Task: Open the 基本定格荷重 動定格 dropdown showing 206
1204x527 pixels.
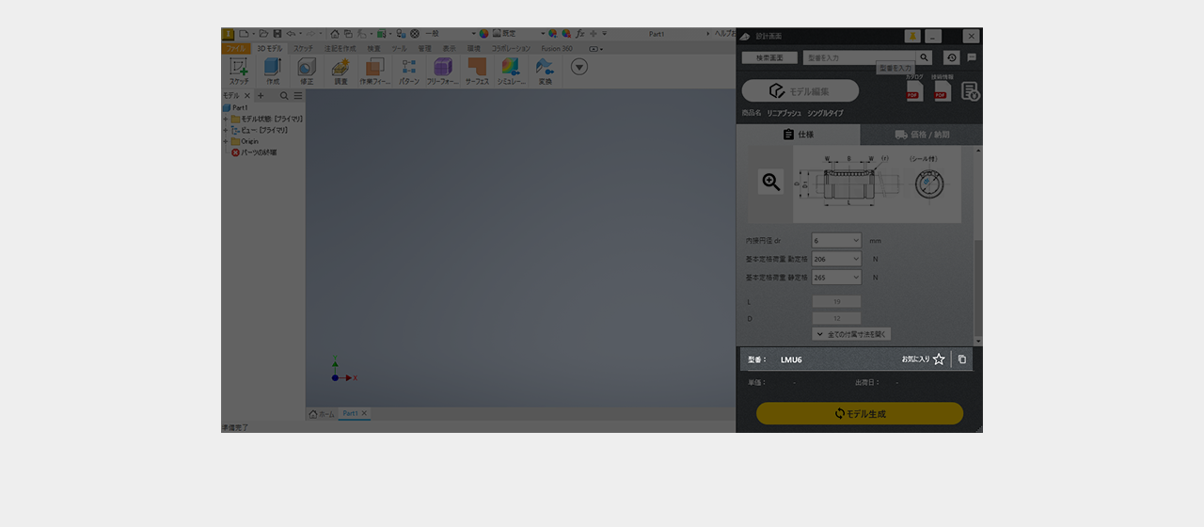Action: coord(836,259)
